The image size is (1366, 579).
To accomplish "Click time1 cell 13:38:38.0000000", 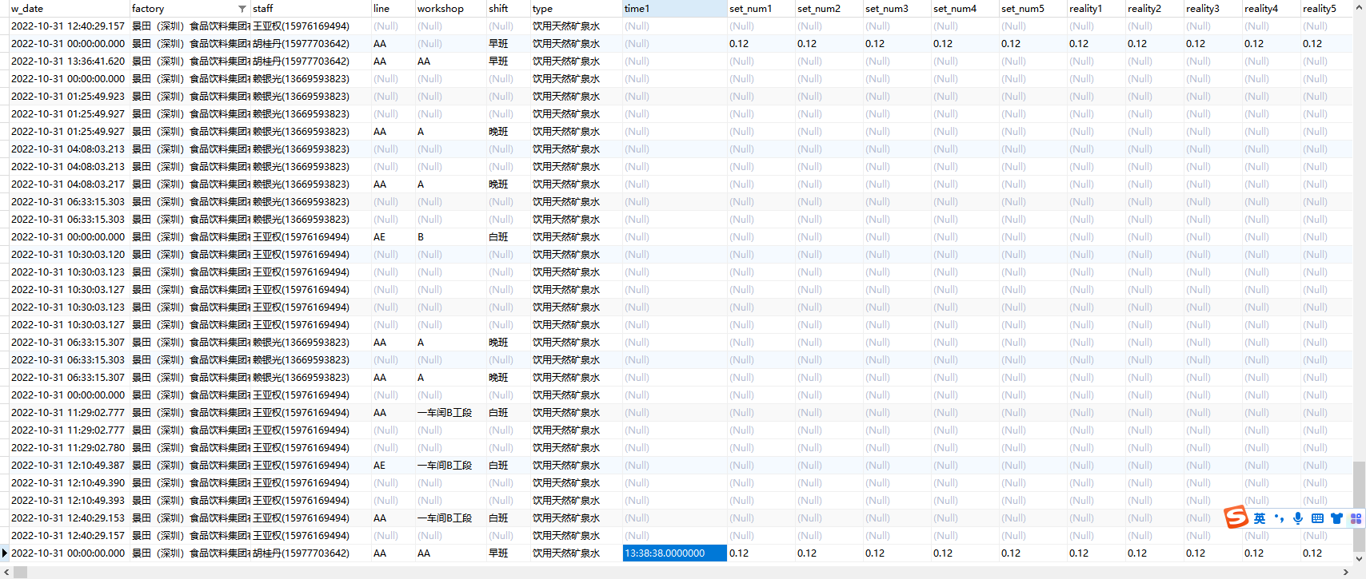I will pos(675,553).
